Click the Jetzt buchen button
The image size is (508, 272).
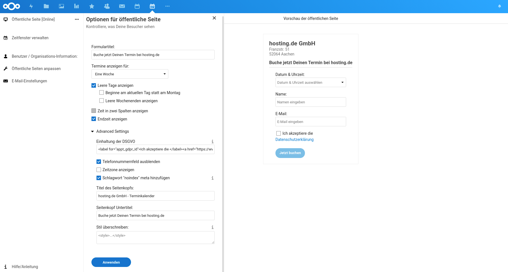click(290, 153)
